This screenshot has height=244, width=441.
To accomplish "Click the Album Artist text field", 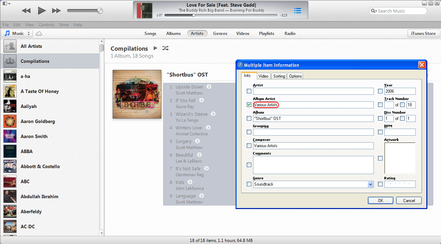I will click(313, 105).
